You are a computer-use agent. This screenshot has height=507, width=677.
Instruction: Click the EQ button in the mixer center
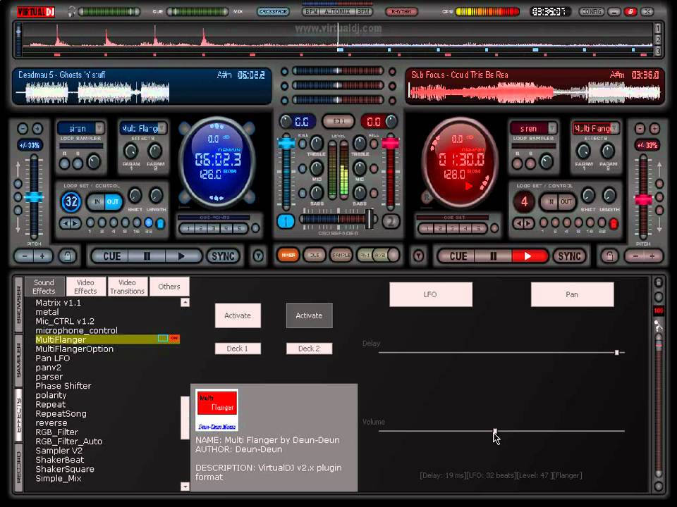tap(338, 122)
